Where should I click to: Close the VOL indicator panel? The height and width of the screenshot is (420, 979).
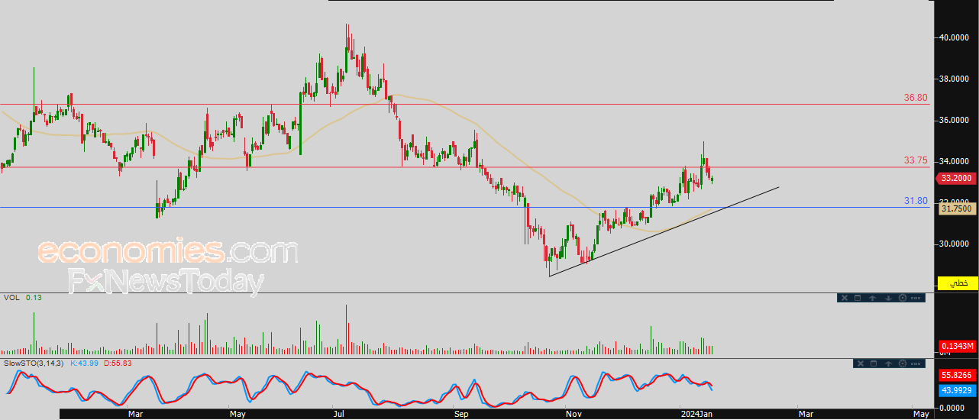click(x=845, y=298)
